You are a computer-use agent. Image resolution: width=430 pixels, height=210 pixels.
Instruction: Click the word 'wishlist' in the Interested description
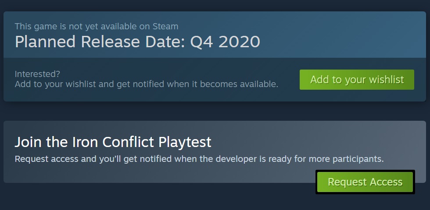[82, 84]
